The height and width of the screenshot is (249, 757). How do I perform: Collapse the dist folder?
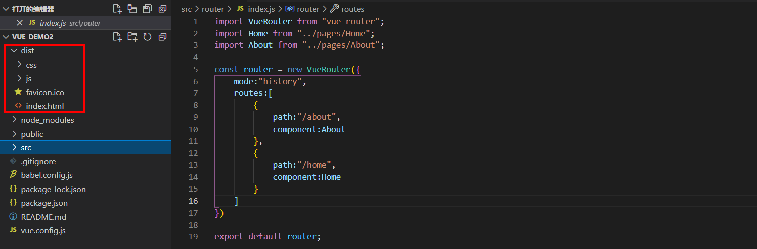coord(14,51)
